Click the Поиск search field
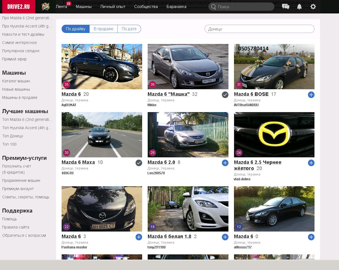This screenshot has width=339, height=270. coord(241,7)
